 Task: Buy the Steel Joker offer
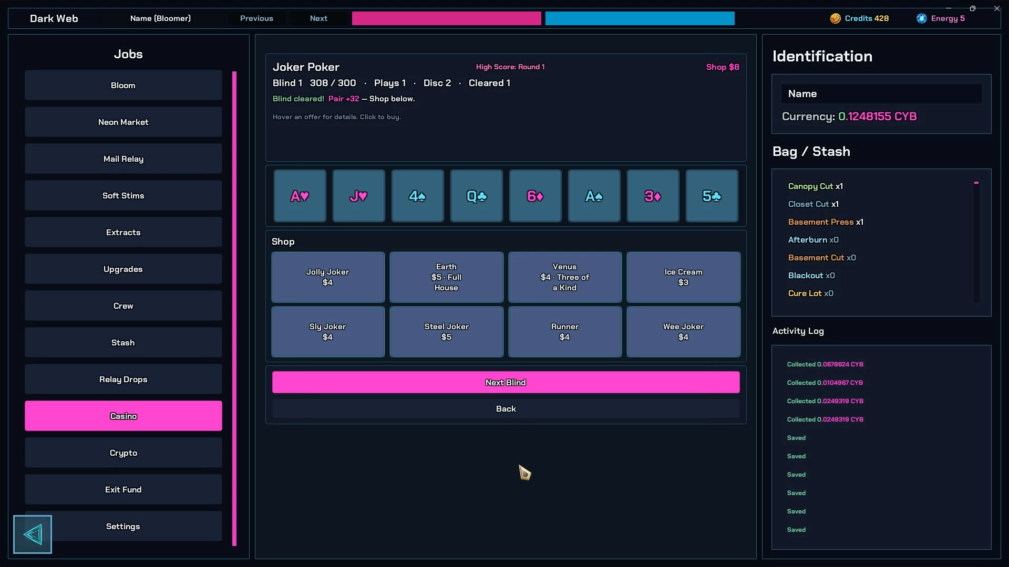pyautogui.click(x=446, y=332)
